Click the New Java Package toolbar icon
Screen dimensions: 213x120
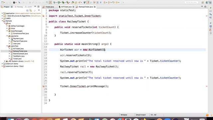pos(73,2)
